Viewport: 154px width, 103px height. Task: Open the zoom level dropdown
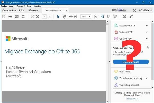89,17
